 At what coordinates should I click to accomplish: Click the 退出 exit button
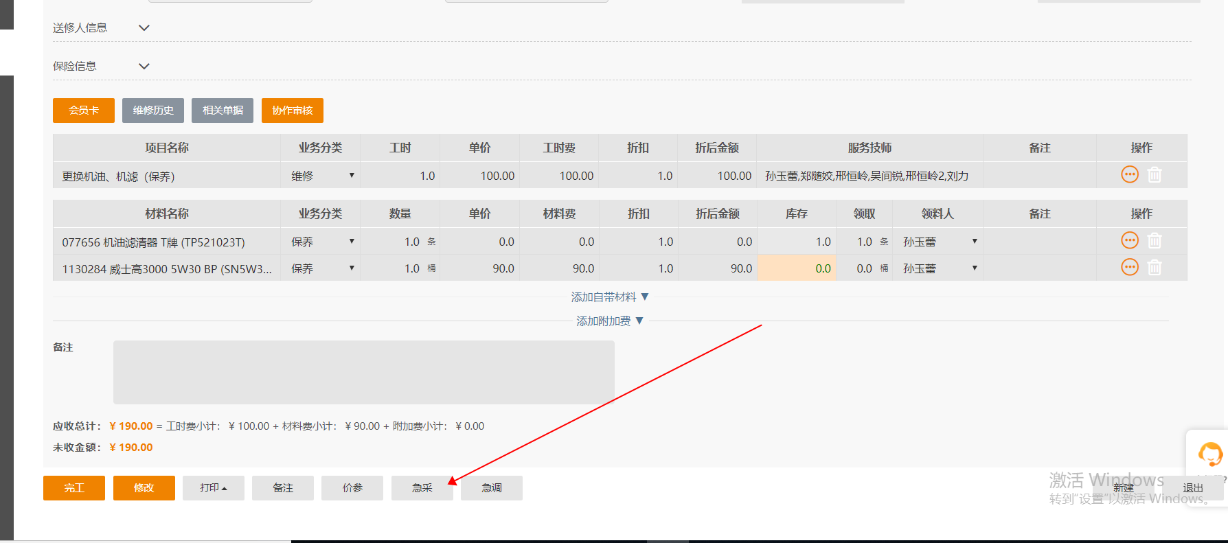[x=1193, y=488]
